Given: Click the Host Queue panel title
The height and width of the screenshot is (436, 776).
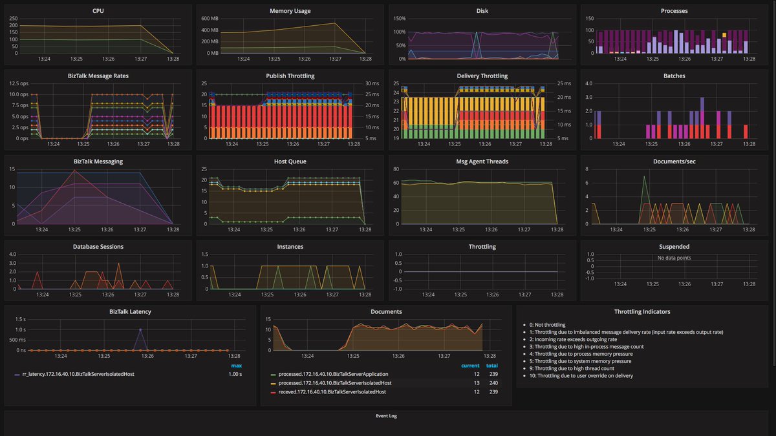Looking at the screenshot, I should (x=290, y=161).
